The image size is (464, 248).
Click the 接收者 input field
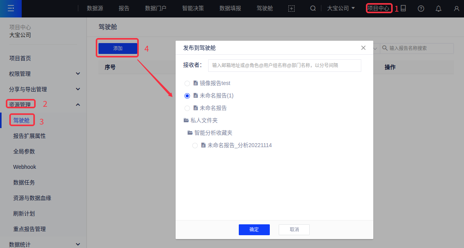pyautogui.click(x=284, y=65)
